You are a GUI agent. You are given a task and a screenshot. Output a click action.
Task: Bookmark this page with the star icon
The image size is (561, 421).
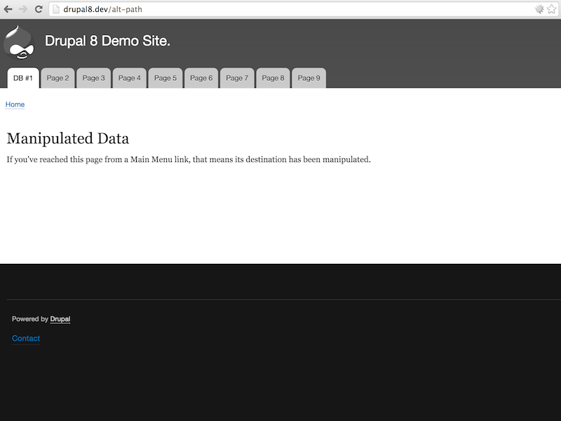pos(552,9)
